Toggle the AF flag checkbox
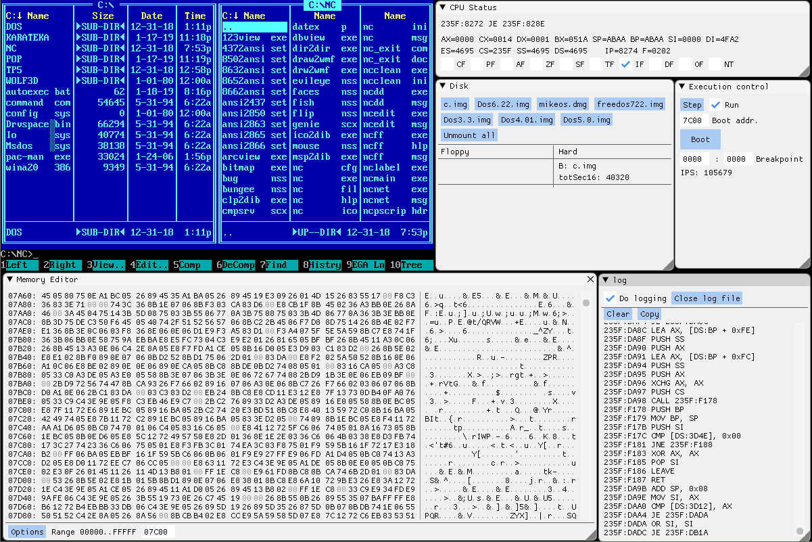The width and height of the screenshot is (812, 542). point(506,64)
